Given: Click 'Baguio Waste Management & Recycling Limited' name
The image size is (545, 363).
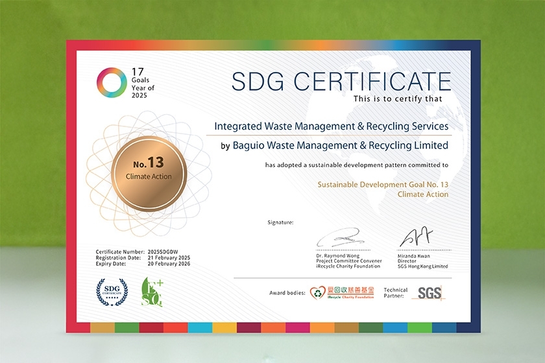Looking at the screenshot, I should (340, 145).
